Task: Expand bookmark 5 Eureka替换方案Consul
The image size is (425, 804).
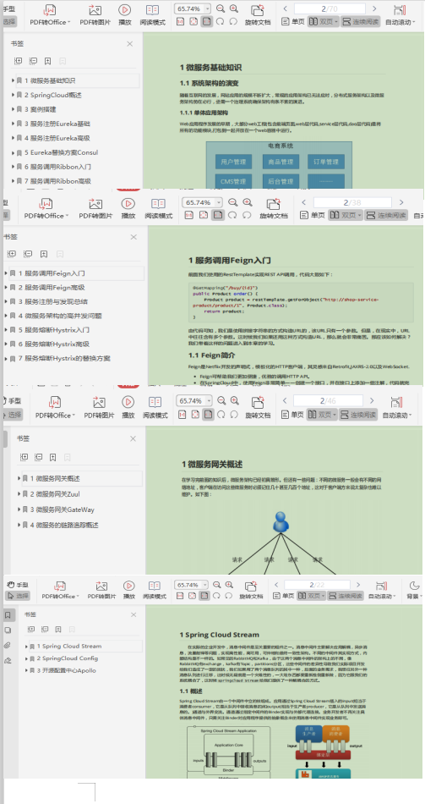Action: pyautogui.click(x=14, y=152)
